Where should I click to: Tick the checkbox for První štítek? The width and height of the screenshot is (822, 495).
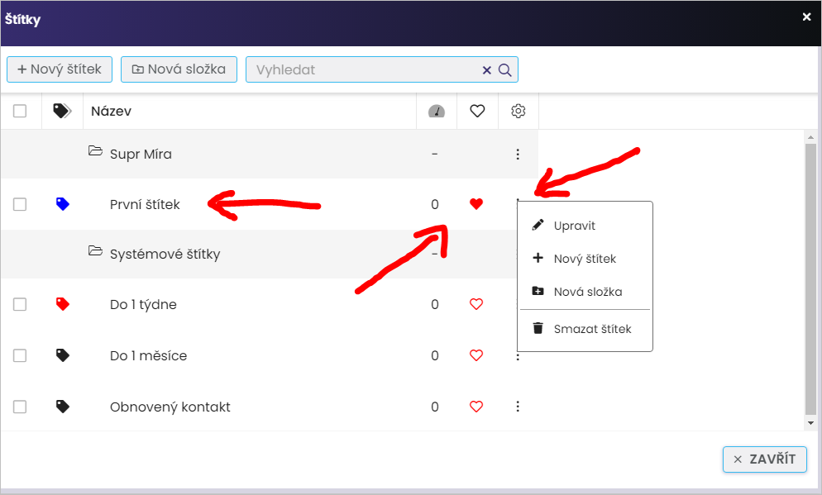[x=20, y=204]
